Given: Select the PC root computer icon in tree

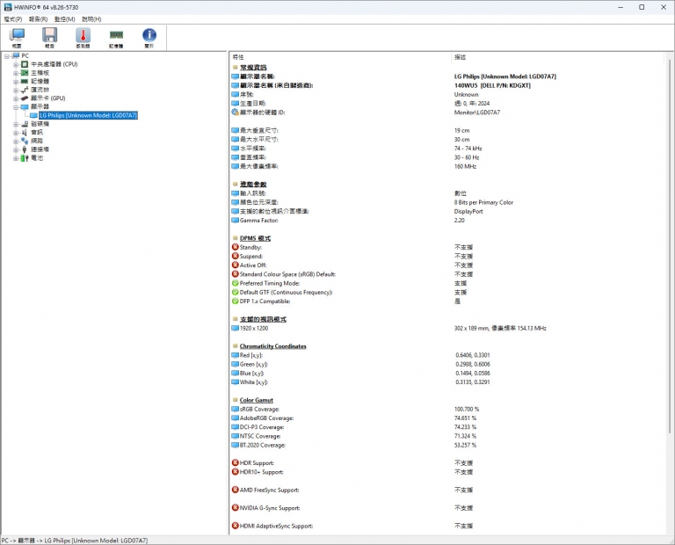Looking at the screenshot, I should pyautogui.click(x=16, y=55).
